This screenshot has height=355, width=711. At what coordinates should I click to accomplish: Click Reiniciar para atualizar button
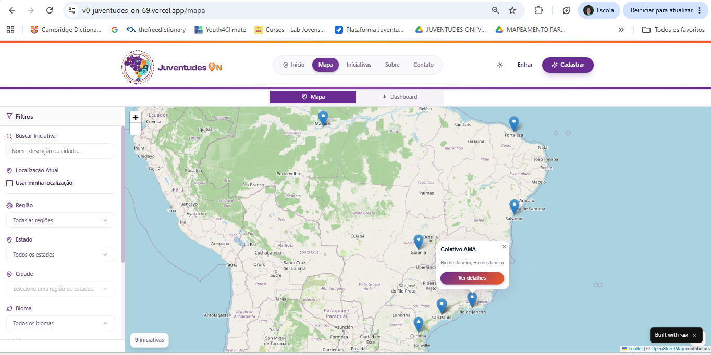pos(665,10)
